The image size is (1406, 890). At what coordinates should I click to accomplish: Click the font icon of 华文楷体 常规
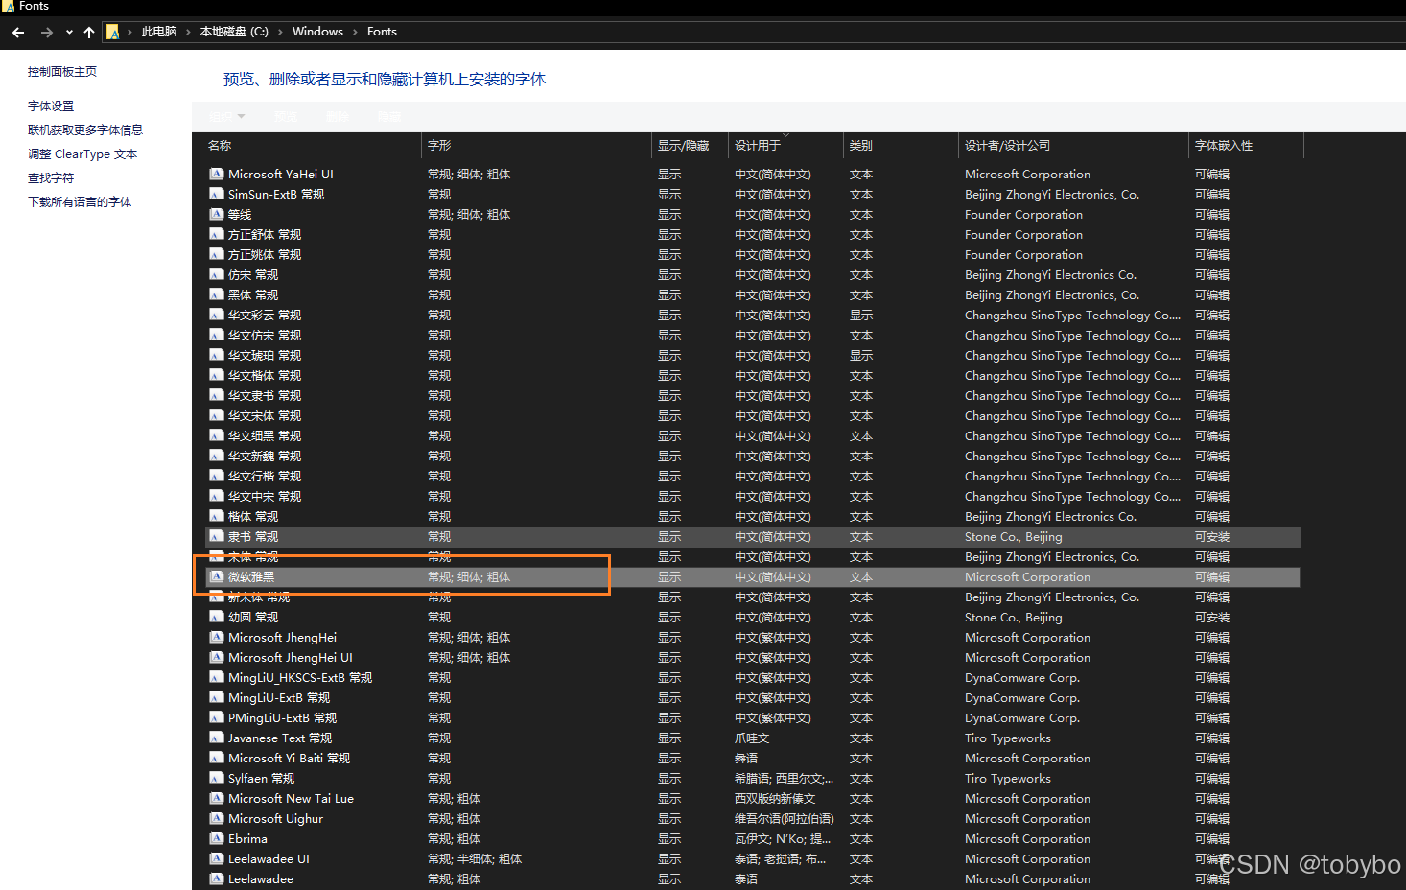217,376
